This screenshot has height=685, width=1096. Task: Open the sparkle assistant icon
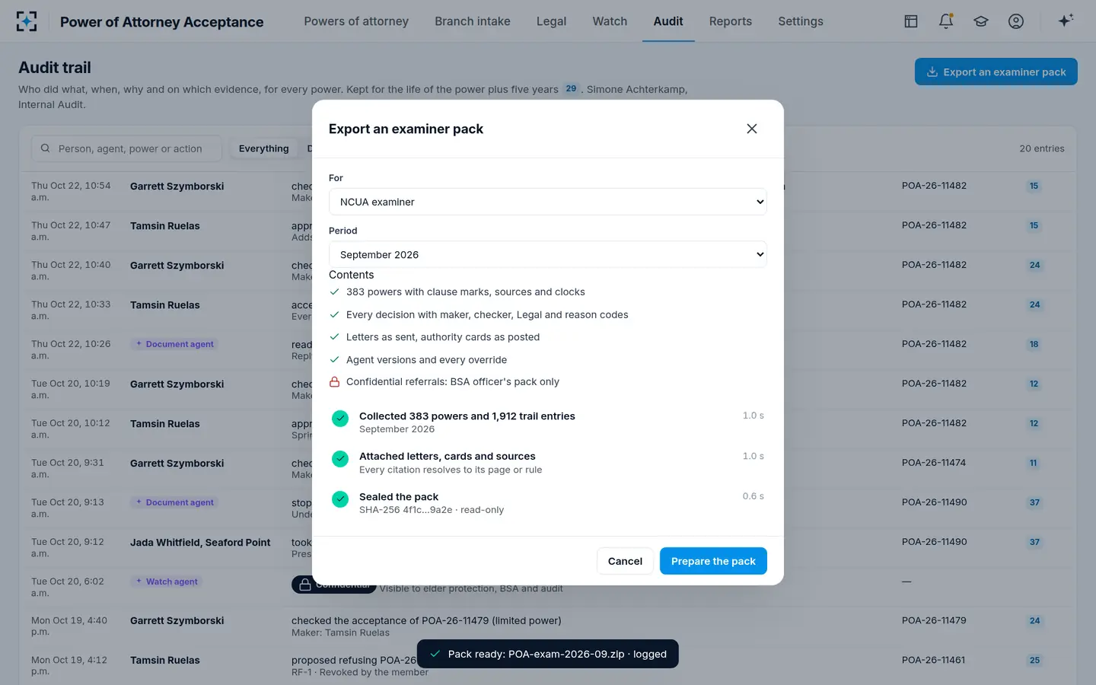point(1066,21)
